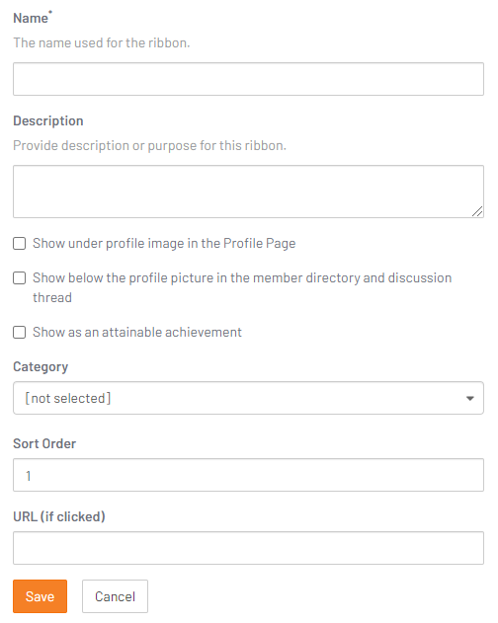This screenshot has height=623, width=498.
Task: Cancel the ribbon form
Action: 115,596
